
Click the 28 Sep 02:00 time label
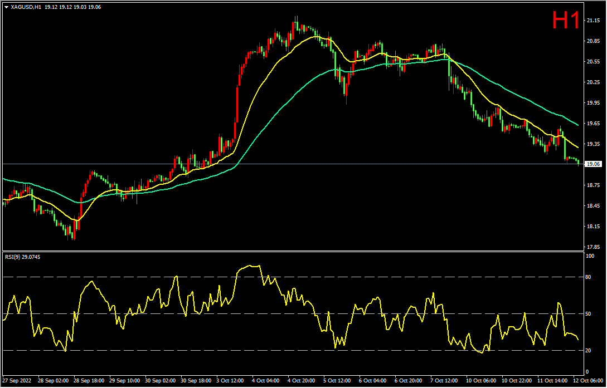click(54, 381)
